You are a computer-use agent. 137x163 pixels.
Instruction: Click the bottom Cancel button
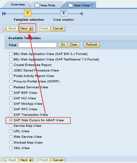click(58, 160)
